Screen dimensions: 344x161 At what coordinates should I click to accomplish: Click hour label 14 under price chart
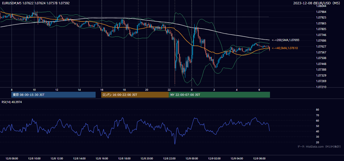79,90
